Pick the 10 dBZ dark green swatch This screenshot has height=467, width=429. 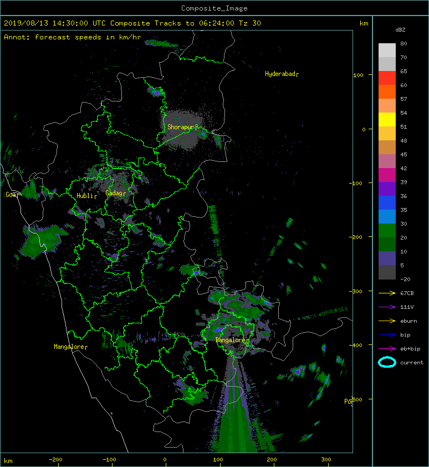387,244
